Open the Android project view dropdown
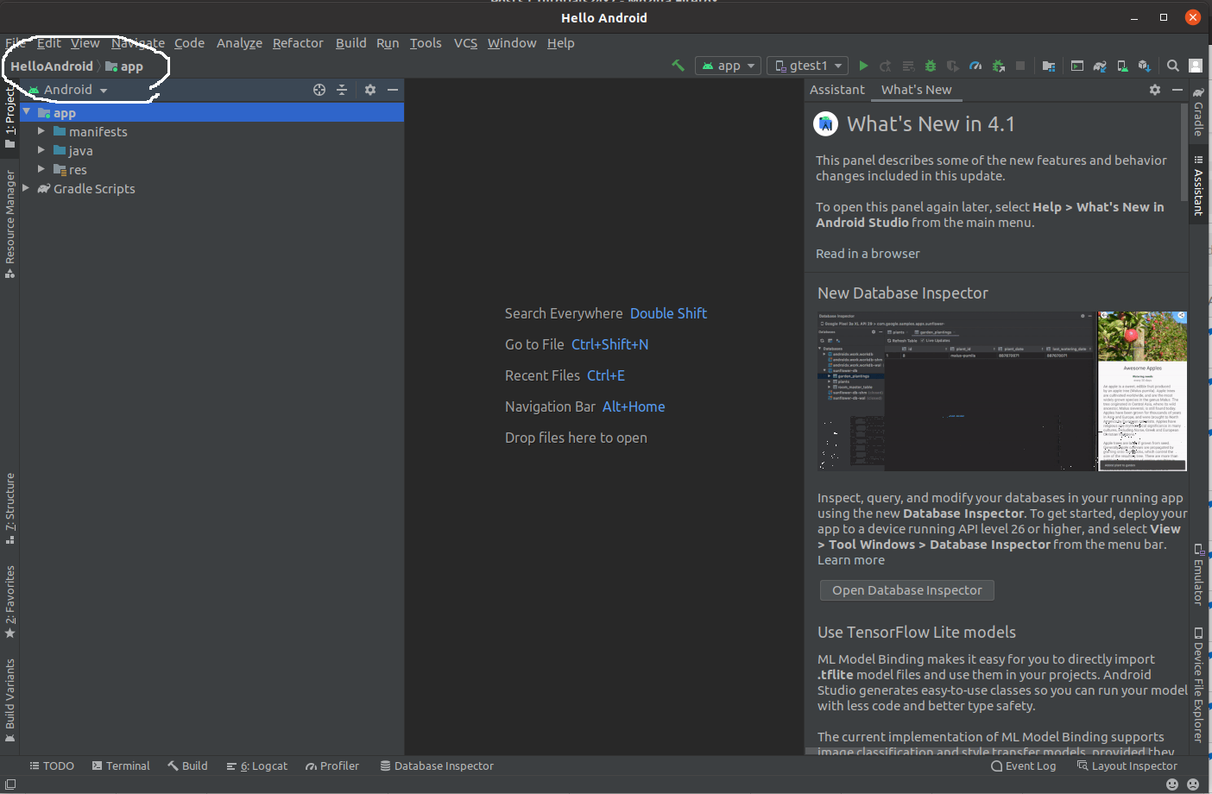This screenshot has height=794, width=1212. pos(68,90)
